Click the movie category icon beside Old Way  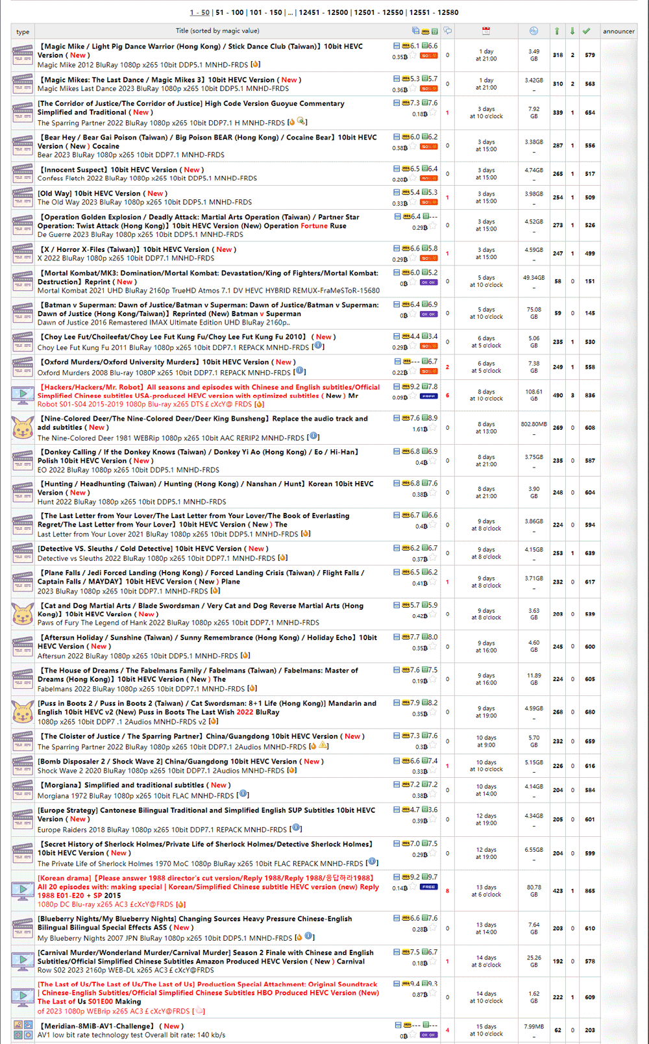click(23, 197)
